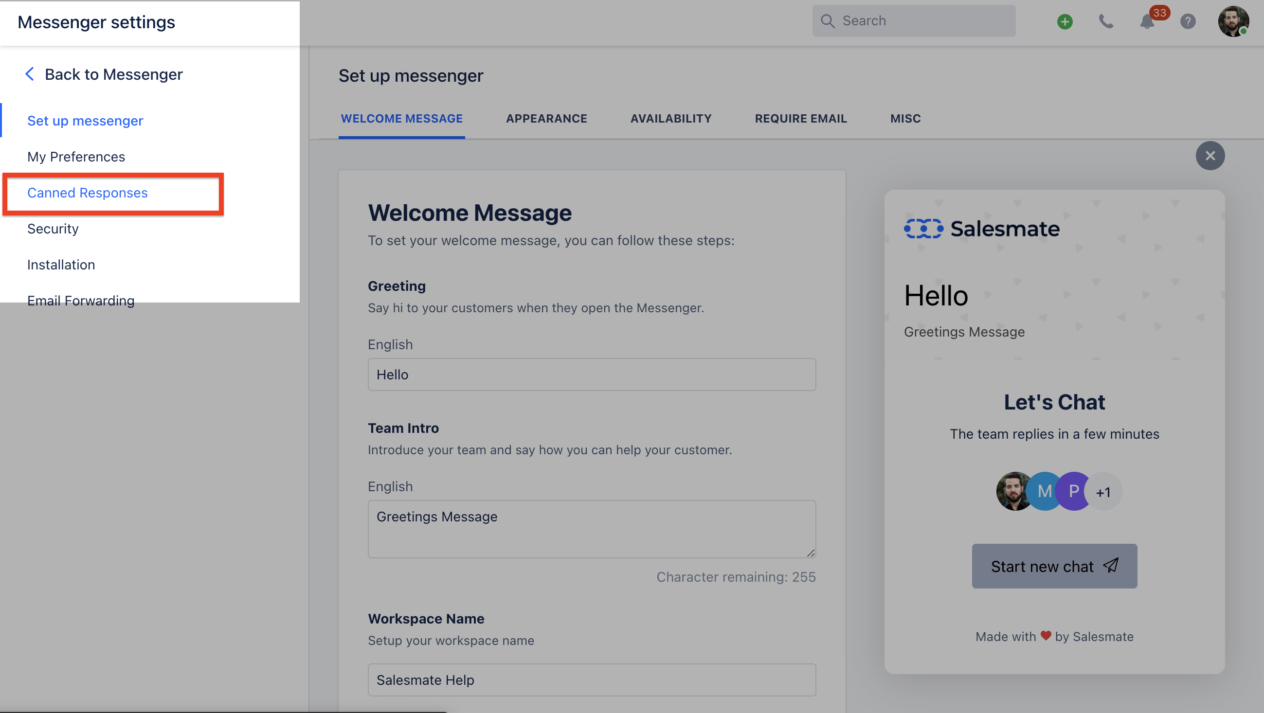This screenshot has height=713, width=1264.
Task: Dismiss the preview with the X button
Action: pyautogui.click(x=1210, y=156)
